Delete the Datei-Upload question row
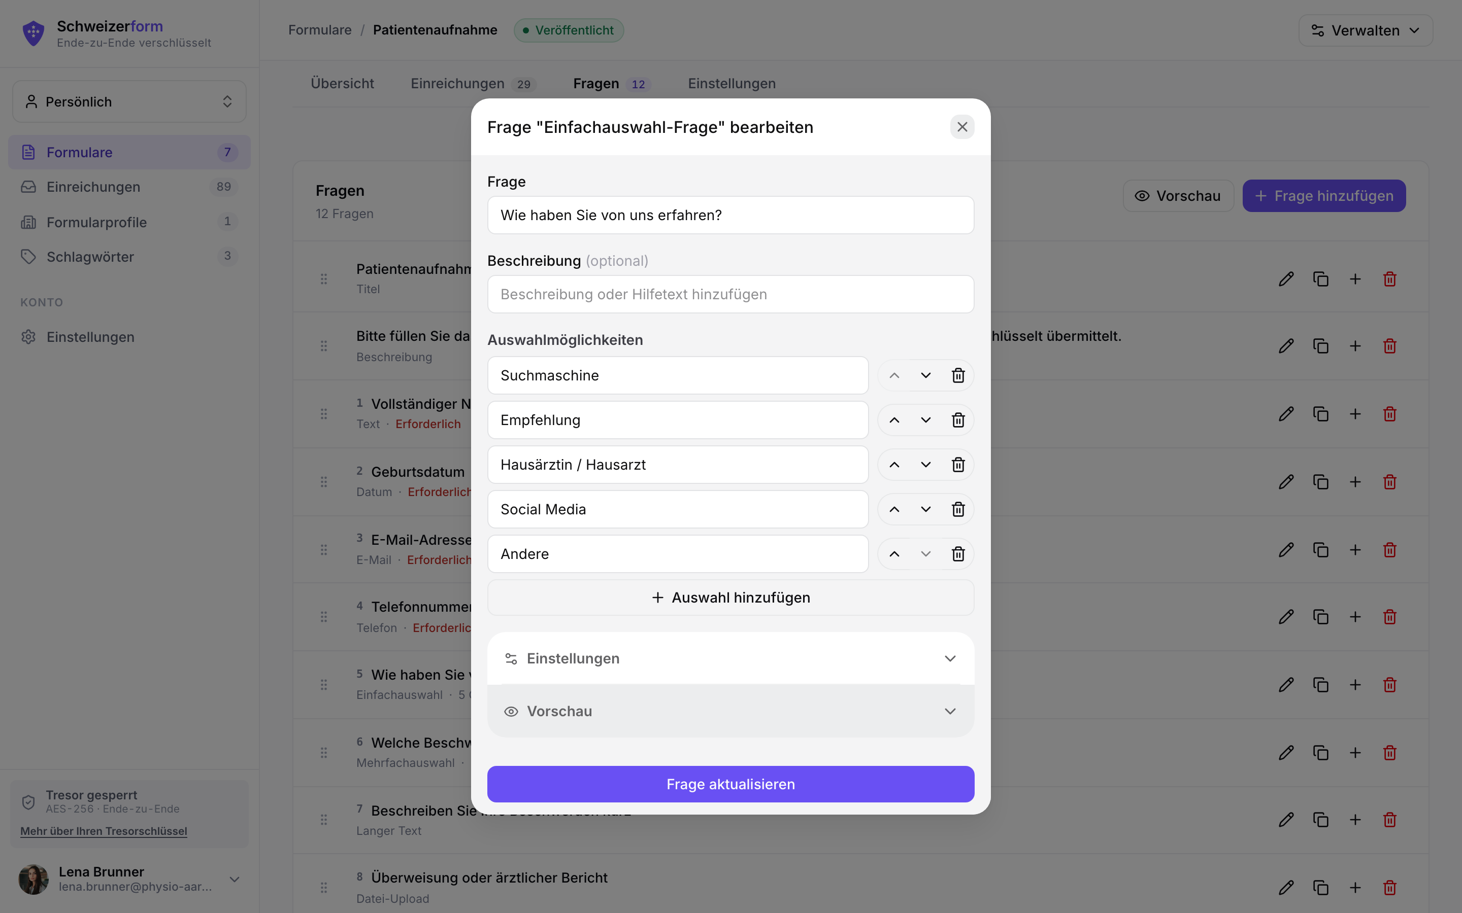This screenshot has width=1462, height=913. click(1389, 887)
